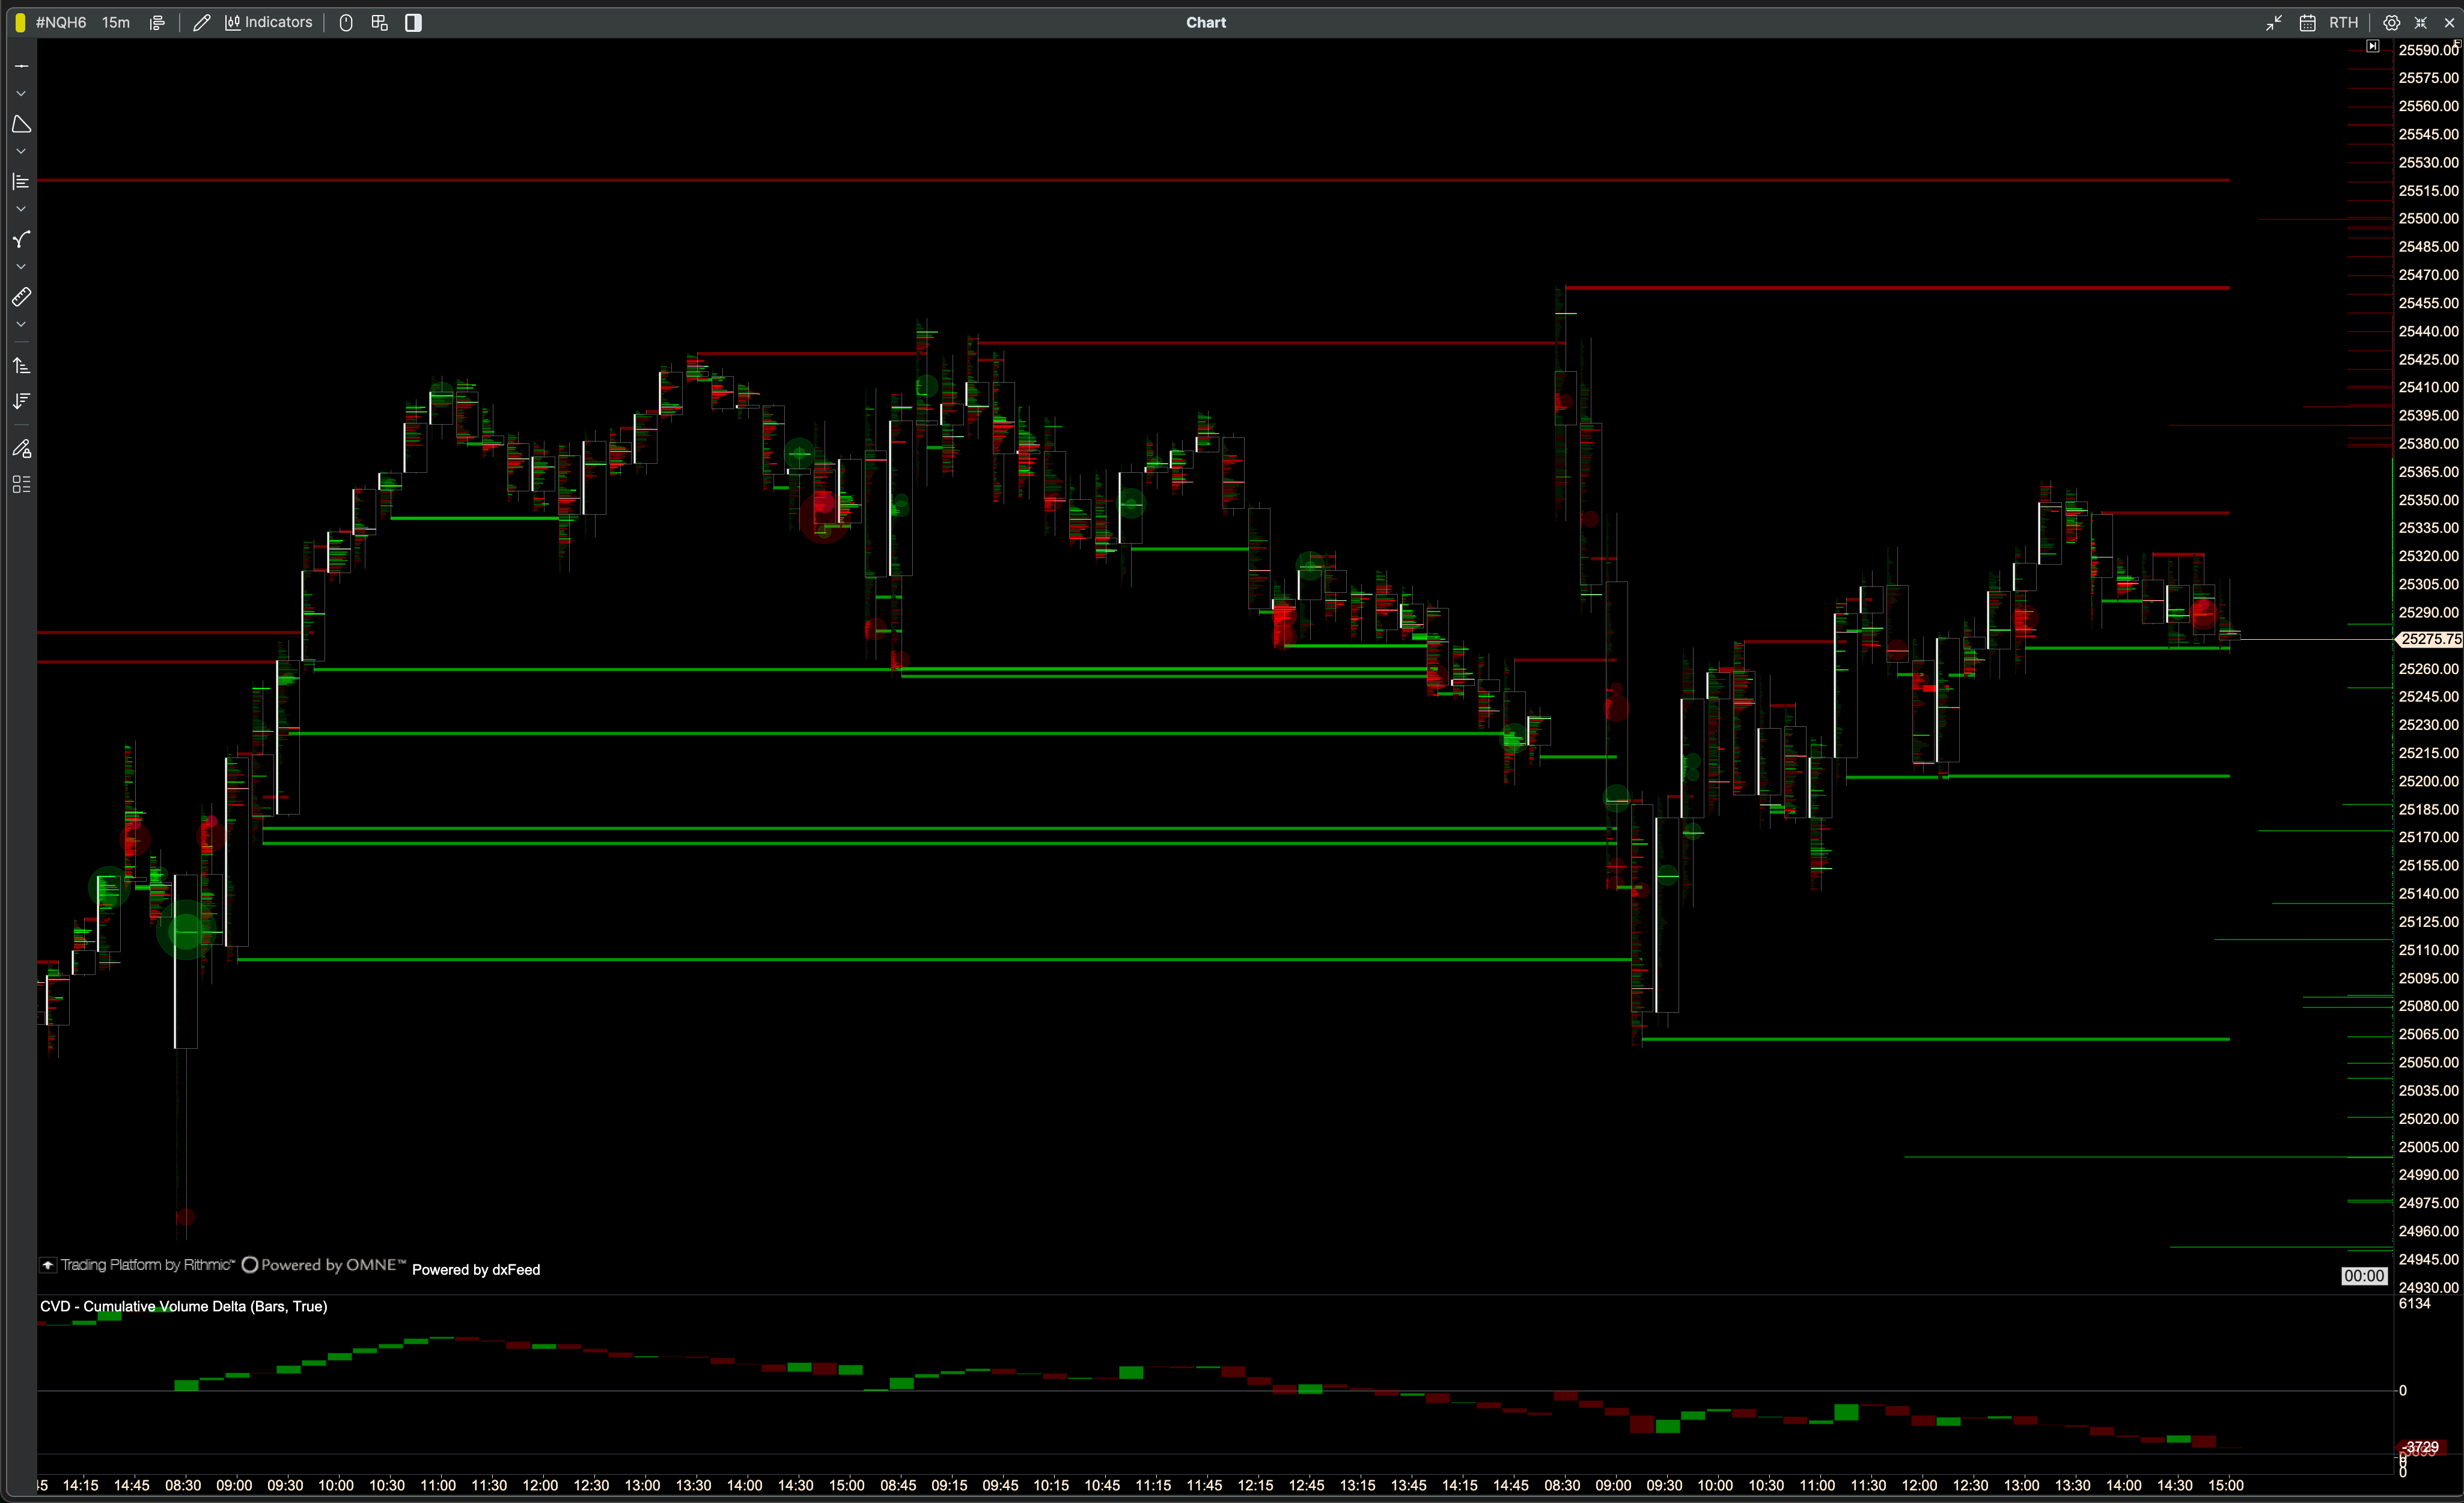Toggle the lock drawings pencil icon
Viewport: 2464px width, 1503px height.
click(x=21, y=449)
